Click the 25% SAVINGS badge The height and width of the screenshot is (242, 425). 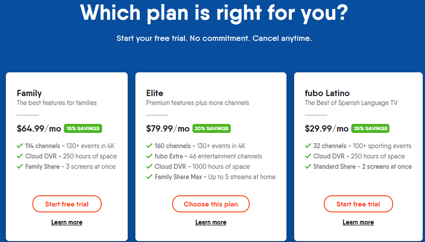pos(370,128)
